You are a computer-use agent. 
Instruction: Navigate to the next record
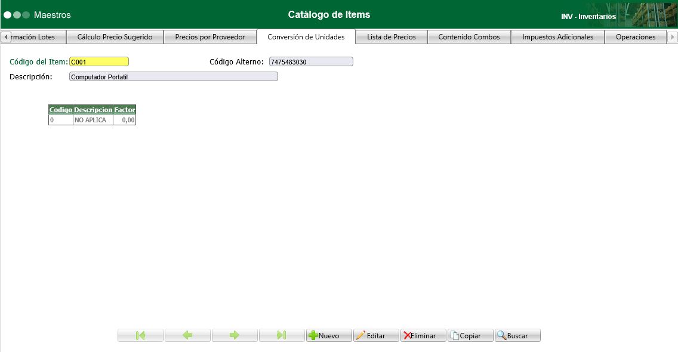235,335
